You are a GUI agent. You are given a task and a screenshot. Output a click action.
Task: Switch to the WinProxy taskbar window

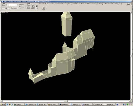point(19,104)
